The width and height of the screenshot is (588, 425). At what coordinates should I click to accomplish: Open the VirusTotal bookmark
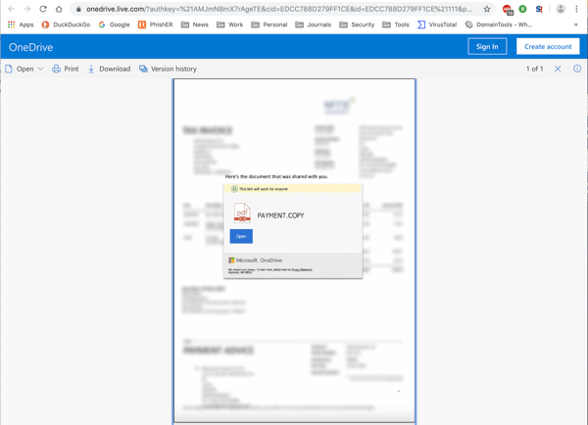pyautogui.click(x=436, y=24)
